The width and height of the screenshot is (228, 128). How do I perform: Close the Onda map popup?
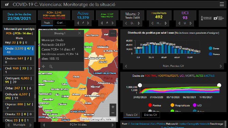(x=79, y=33)
